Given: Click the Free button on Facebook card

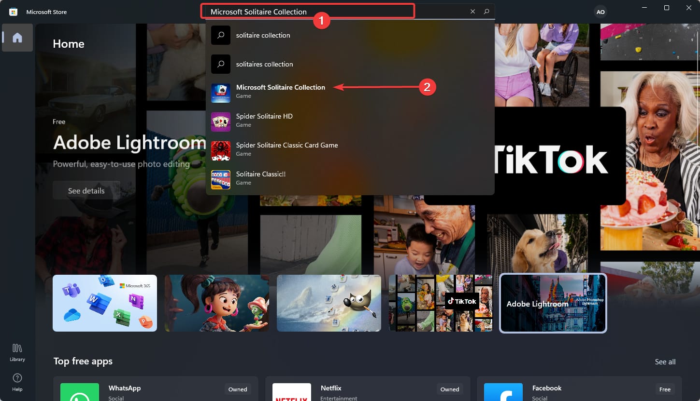Looking at the screenshot, I should (x=665, y=389).
